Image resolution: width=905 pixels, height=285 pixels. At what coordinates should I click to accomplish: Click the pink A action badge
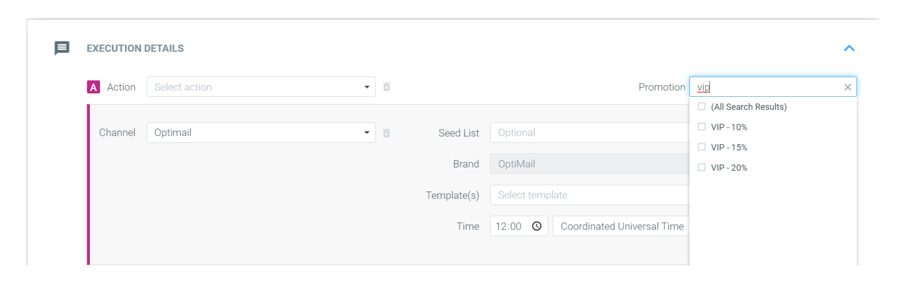93,87
